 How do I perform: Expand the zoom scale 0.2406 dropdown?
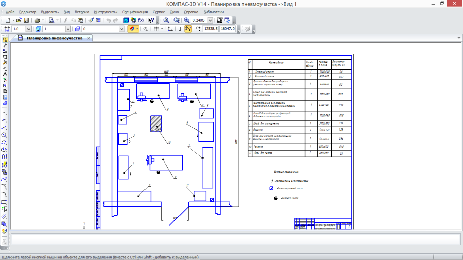[210, 20]
